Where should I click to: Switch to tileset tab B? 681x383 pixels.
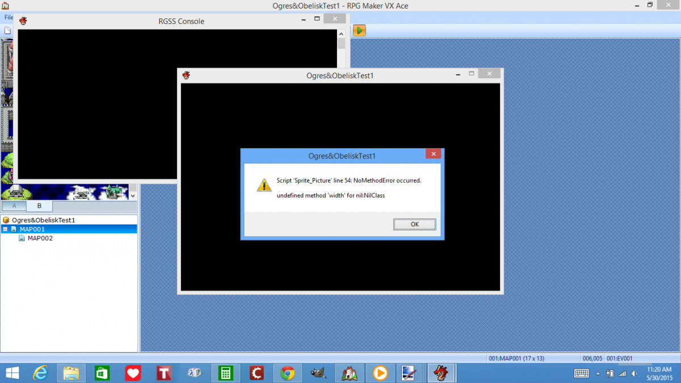point(39,206)
